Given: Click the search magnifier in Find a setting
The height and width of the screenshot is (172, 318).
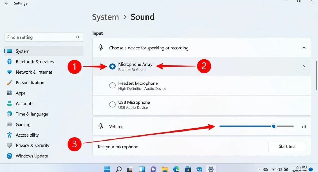Looking at the screenshot, I should (78, 37).
